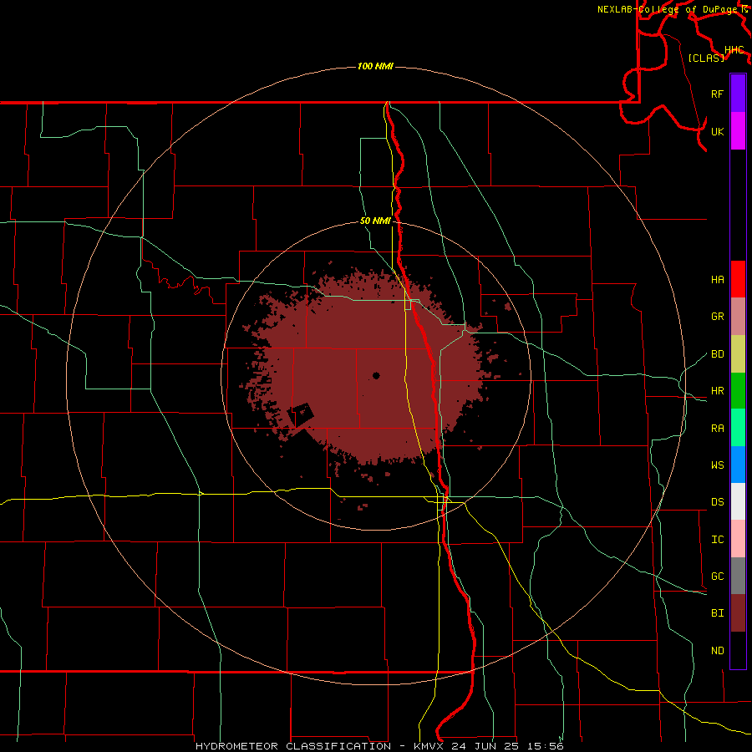
Task: Click the DS legend label
Action: [717, 502]
